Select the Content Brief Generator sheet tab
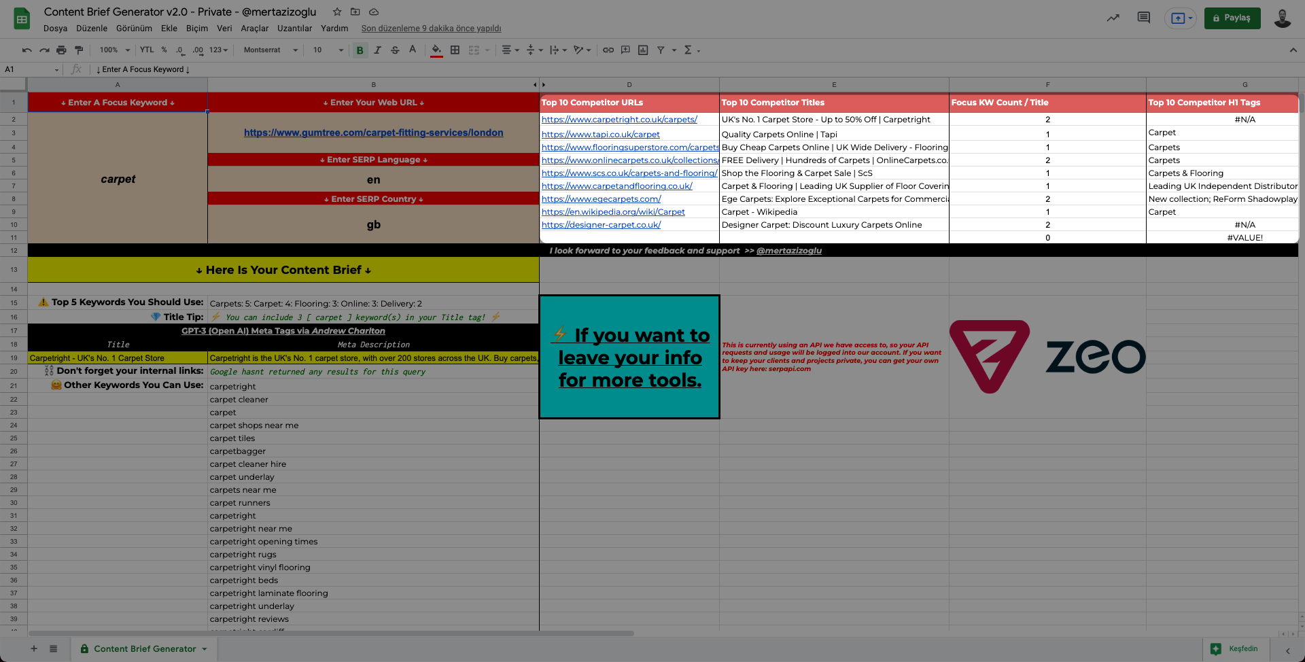Screen dimensions: 1305x662 point(144,649)
